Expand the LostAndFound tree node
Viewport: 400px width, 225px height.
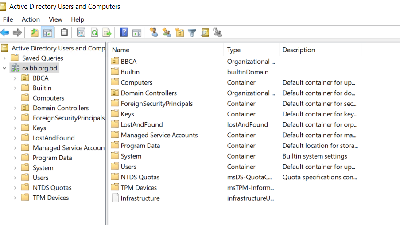coord(15,138)
